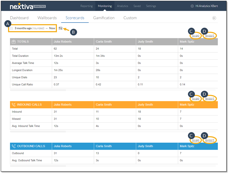Click the settings gear icon in header
Viewport: 229px width, 174px height.
tap(192, 6)
